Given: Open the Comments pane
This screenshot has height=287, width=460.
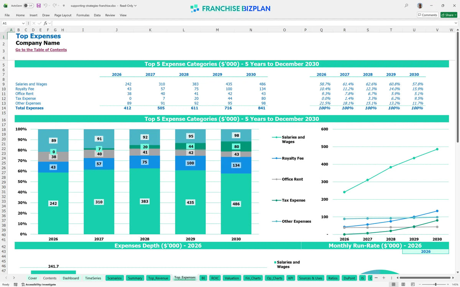Looking at the screenshot, I should (427, 15).
